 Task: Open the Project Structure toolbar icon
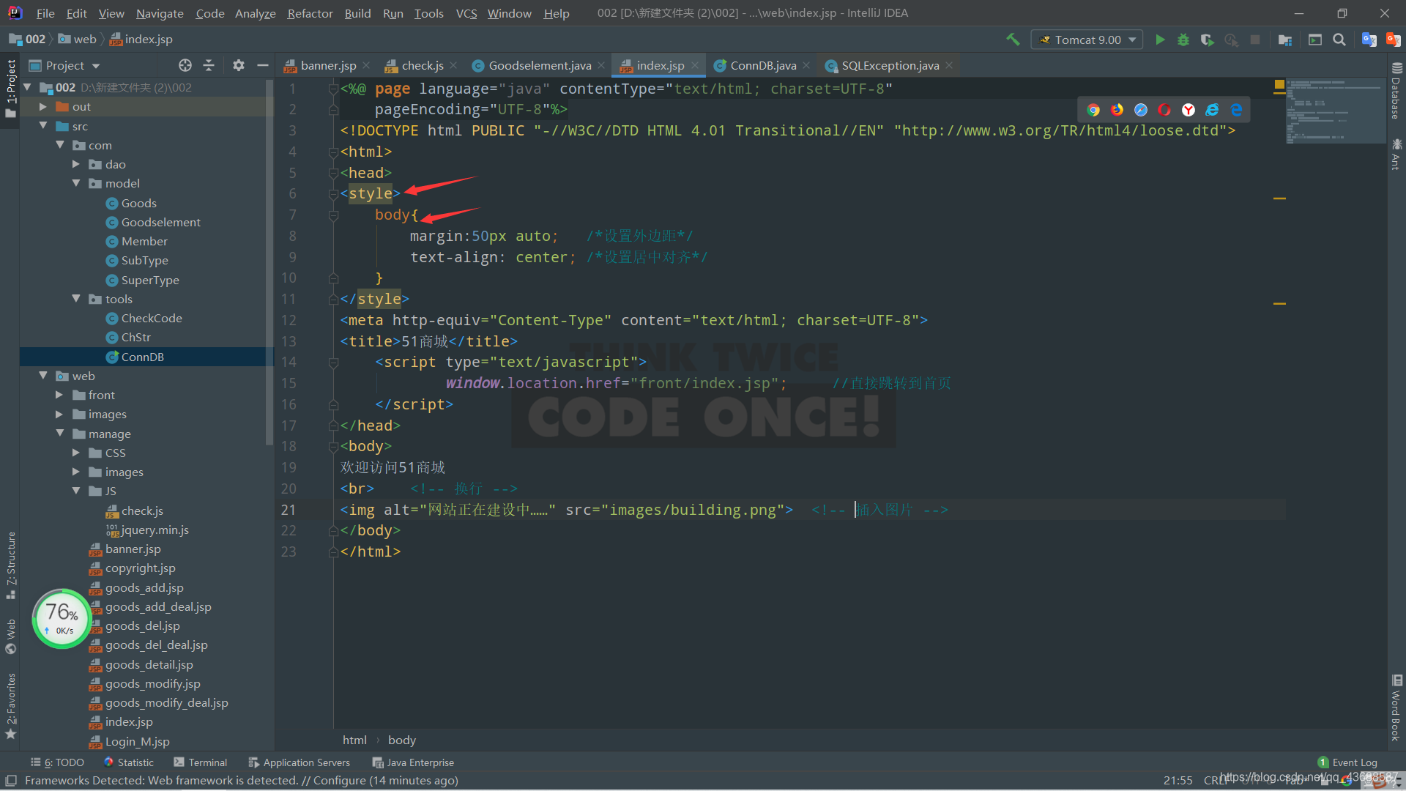pos(1284,40)
